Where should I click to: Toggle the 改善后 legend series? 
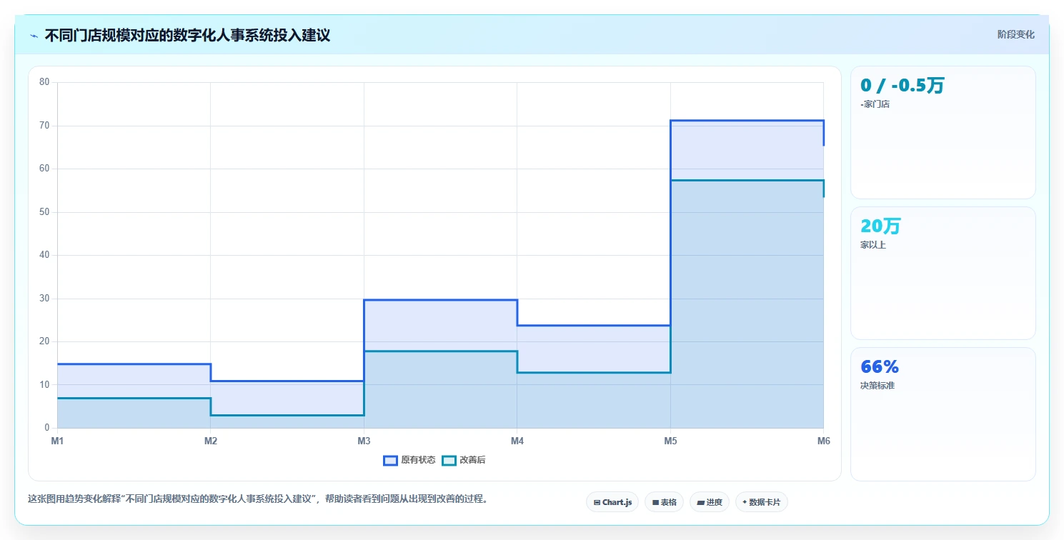point(464,460)
